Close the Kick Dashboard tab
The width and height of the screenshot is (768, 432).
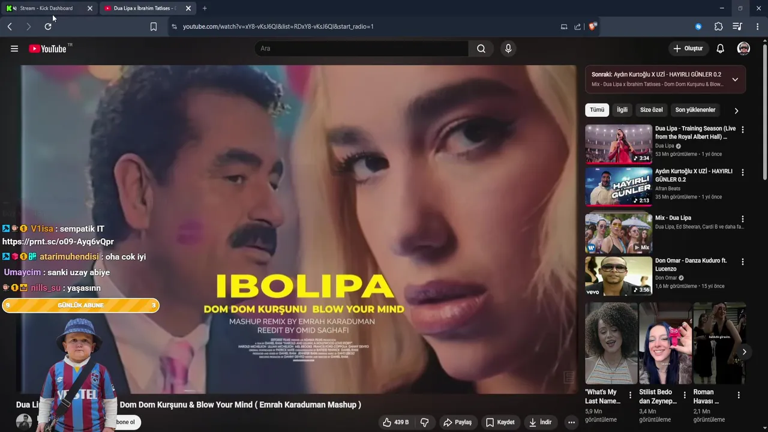tap(90, 8)
